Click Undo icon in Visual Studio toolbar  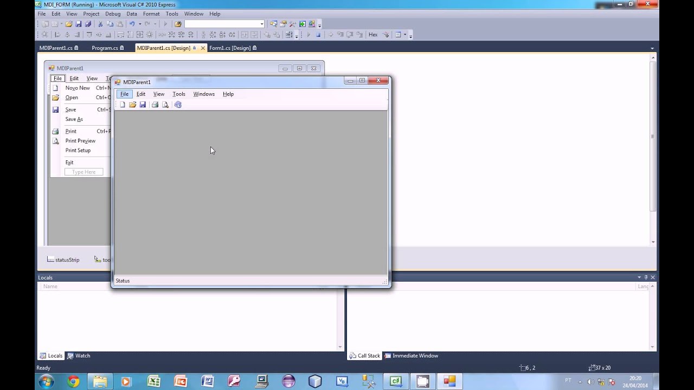point(132,24)
